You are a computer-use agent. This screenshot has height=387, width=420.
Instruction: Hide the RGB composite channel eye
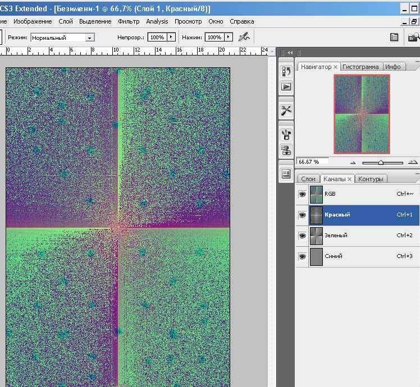(x=302, y=194)
